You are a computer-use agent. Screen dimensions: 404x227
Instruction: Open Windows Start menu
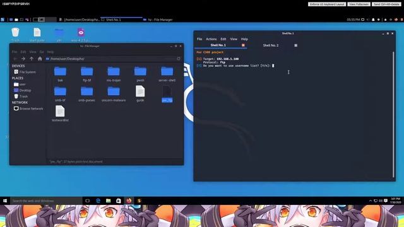(5, 201)
